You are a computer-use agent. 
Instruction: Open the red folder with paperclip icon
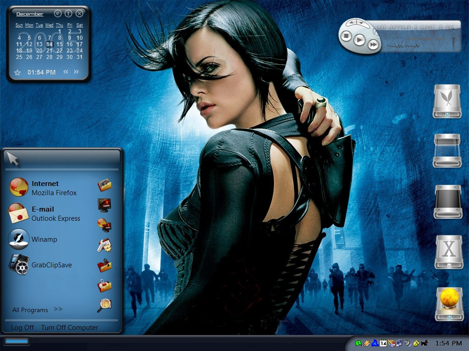(x=104, y=286)
